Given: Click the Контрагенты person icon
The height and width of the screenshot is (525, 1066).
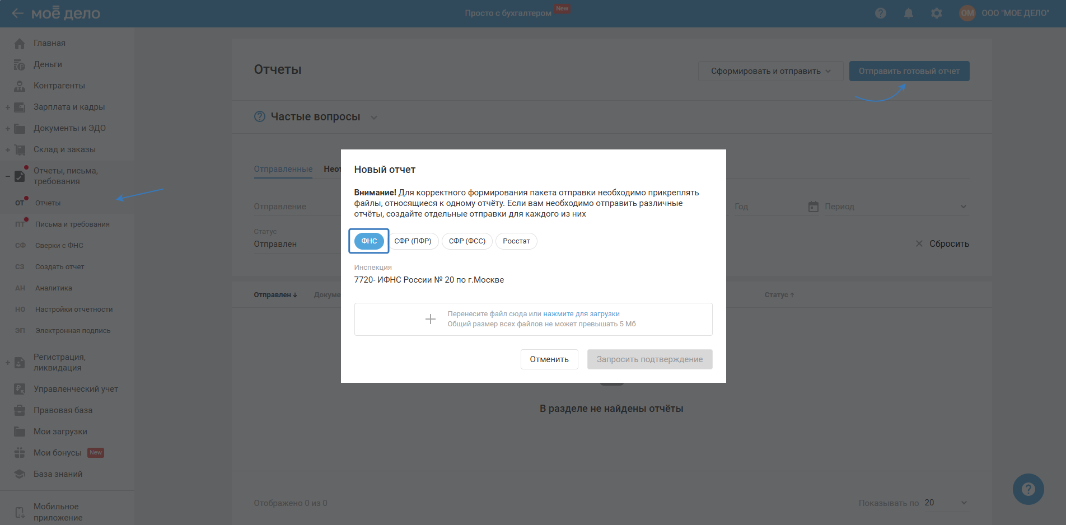Looking at the screenshot, I should [x=20, y=86].
